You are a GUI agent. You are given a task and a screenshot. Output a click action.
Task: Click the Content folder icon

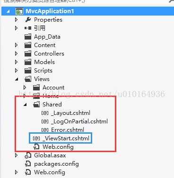pyautogui.click(x=28, y=45)
